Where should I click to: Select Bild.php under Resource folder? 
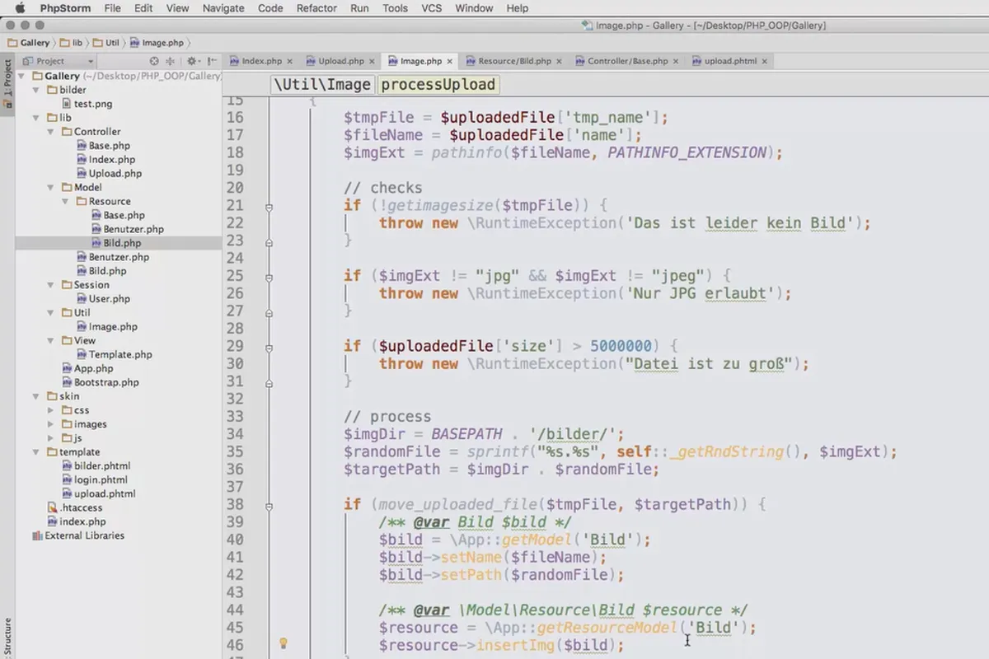click(122, 243)
